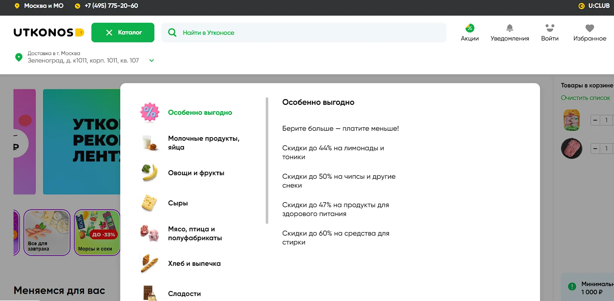614x301 pixels.
Task: Click the U:CLUB icon in top bar
Action: coord(582,6)
